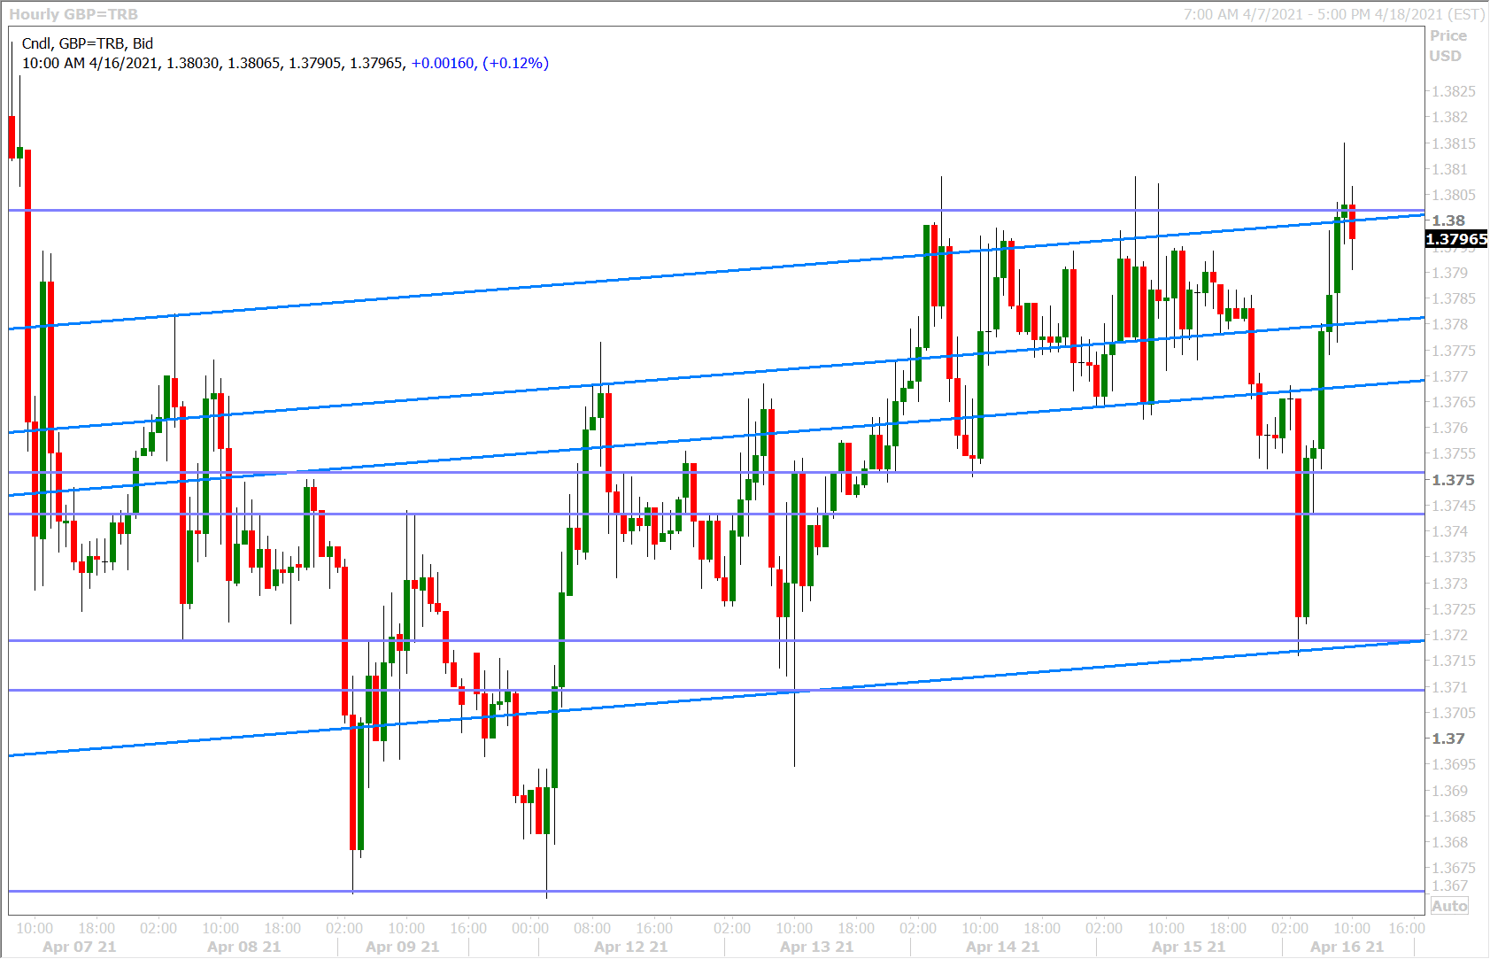
Task: Click the (+0.12%) percent change value
Action: 515,63
